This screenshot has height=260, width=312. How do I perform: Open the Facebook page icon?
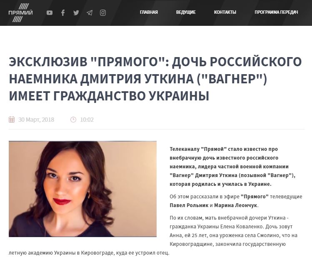point(63,13)
